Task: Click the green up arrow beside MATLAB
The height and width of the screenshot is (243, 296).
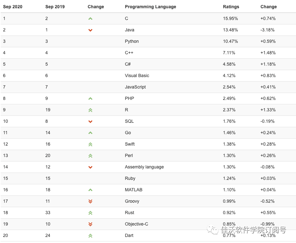Action: [x=90, y=190]
